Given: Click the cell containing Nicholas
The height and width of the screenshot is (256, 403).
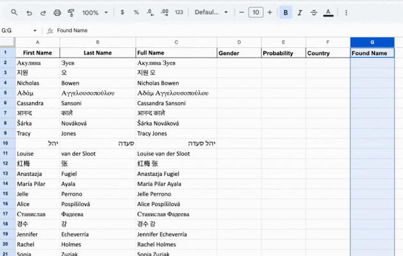Looking at the screenshot, I should click(x=38, y=83).
